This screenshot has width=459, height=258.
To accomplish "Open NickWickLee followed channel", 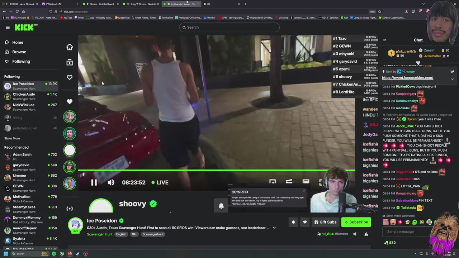I will tap(30, 107).
